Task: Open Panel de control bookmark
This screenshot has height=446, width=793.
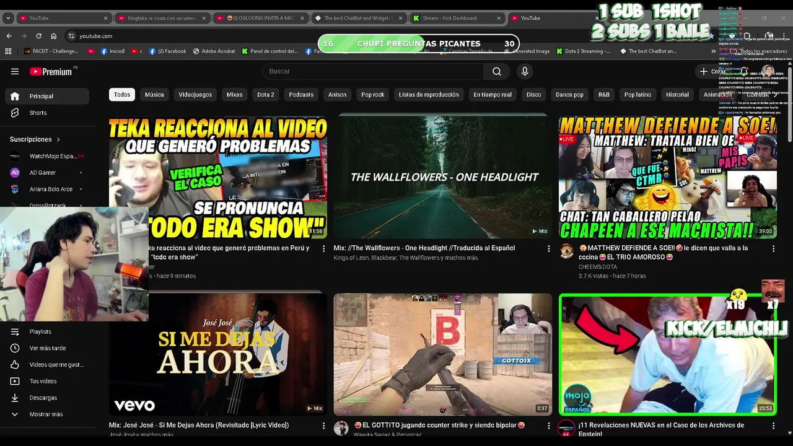Action: (x=270, y=51)
